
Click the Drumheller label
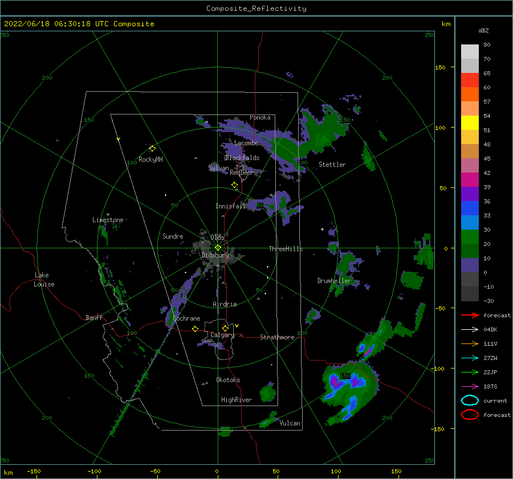pos(334,281)
